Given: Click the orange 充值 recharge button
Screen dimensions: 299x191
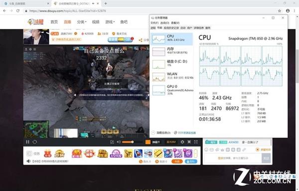Looking at the screenshot, I should tap(177, 162).
